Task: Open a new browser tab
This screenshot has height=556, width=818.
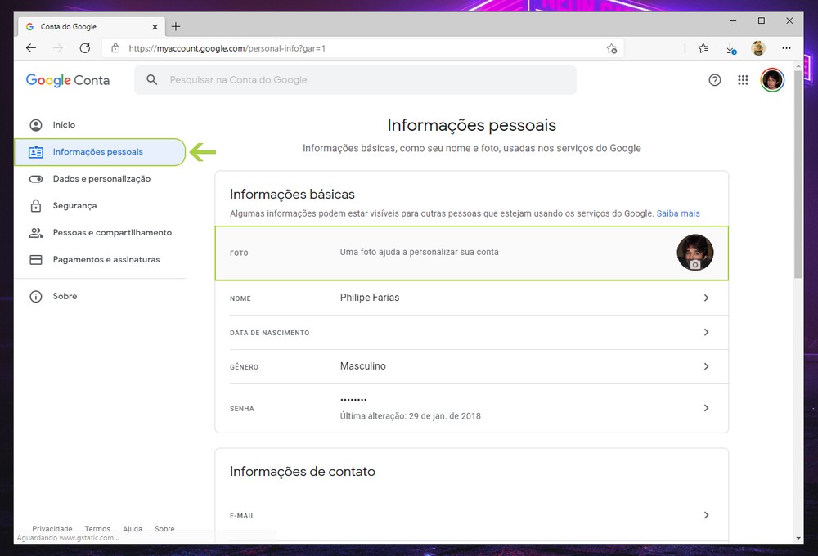Action: click(x=176, y=26)
